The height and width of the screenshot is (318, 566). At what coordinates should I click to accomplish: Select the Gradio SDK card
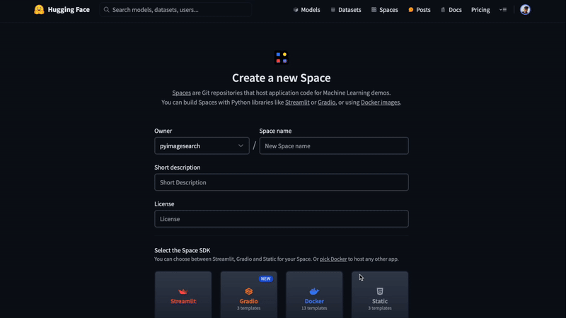(249, 295)
